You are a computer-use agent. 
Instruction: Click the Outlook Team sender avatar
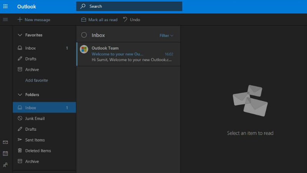pyautogui.click(x=84, y=49)
